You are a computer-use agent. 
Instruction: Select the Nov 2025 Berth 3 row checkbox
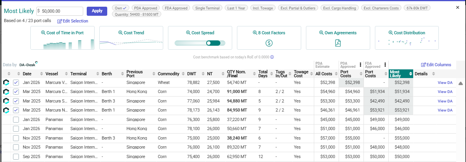point(16,138)
